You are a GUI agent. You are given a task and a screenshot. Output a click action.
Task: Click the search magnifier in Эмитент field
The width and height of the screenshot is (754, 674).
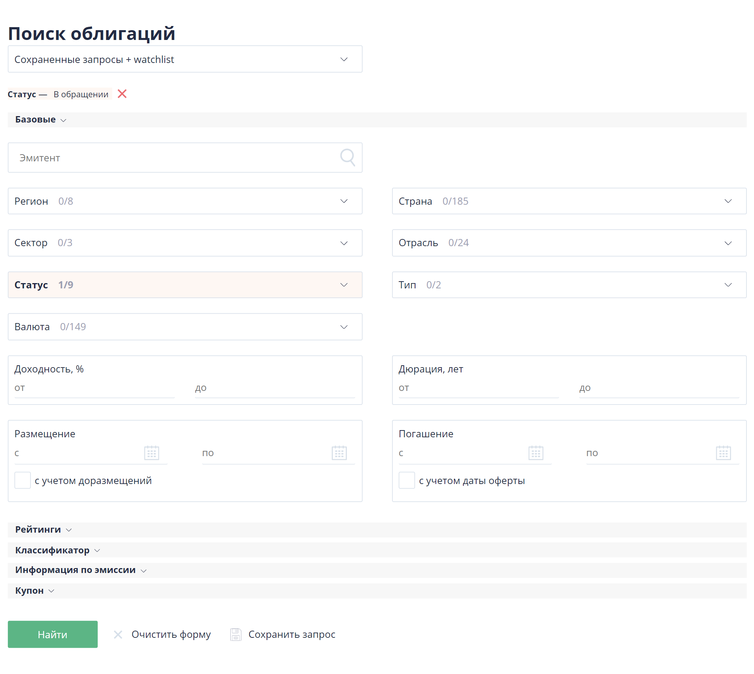[348, 158]
